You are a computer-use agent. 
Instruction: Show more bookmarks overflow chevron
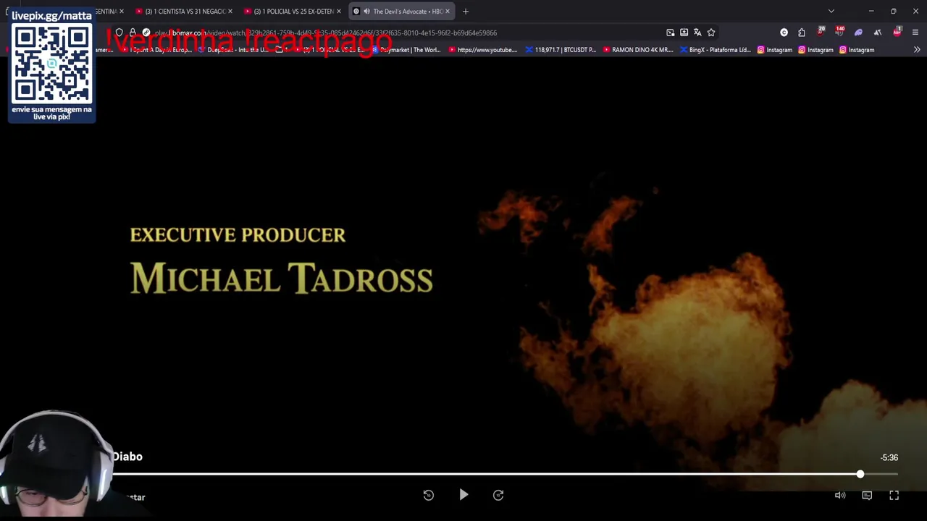coord(917,50)
